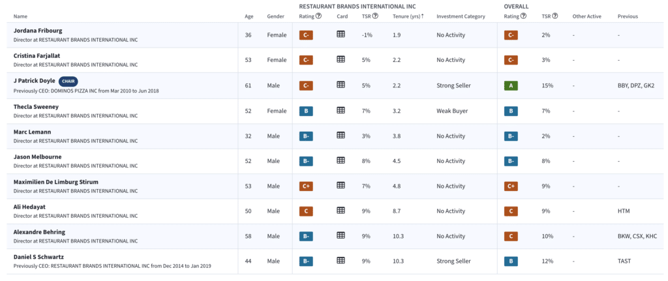Sort by Age column header
The image size is (668, 281).
(249, 16)
